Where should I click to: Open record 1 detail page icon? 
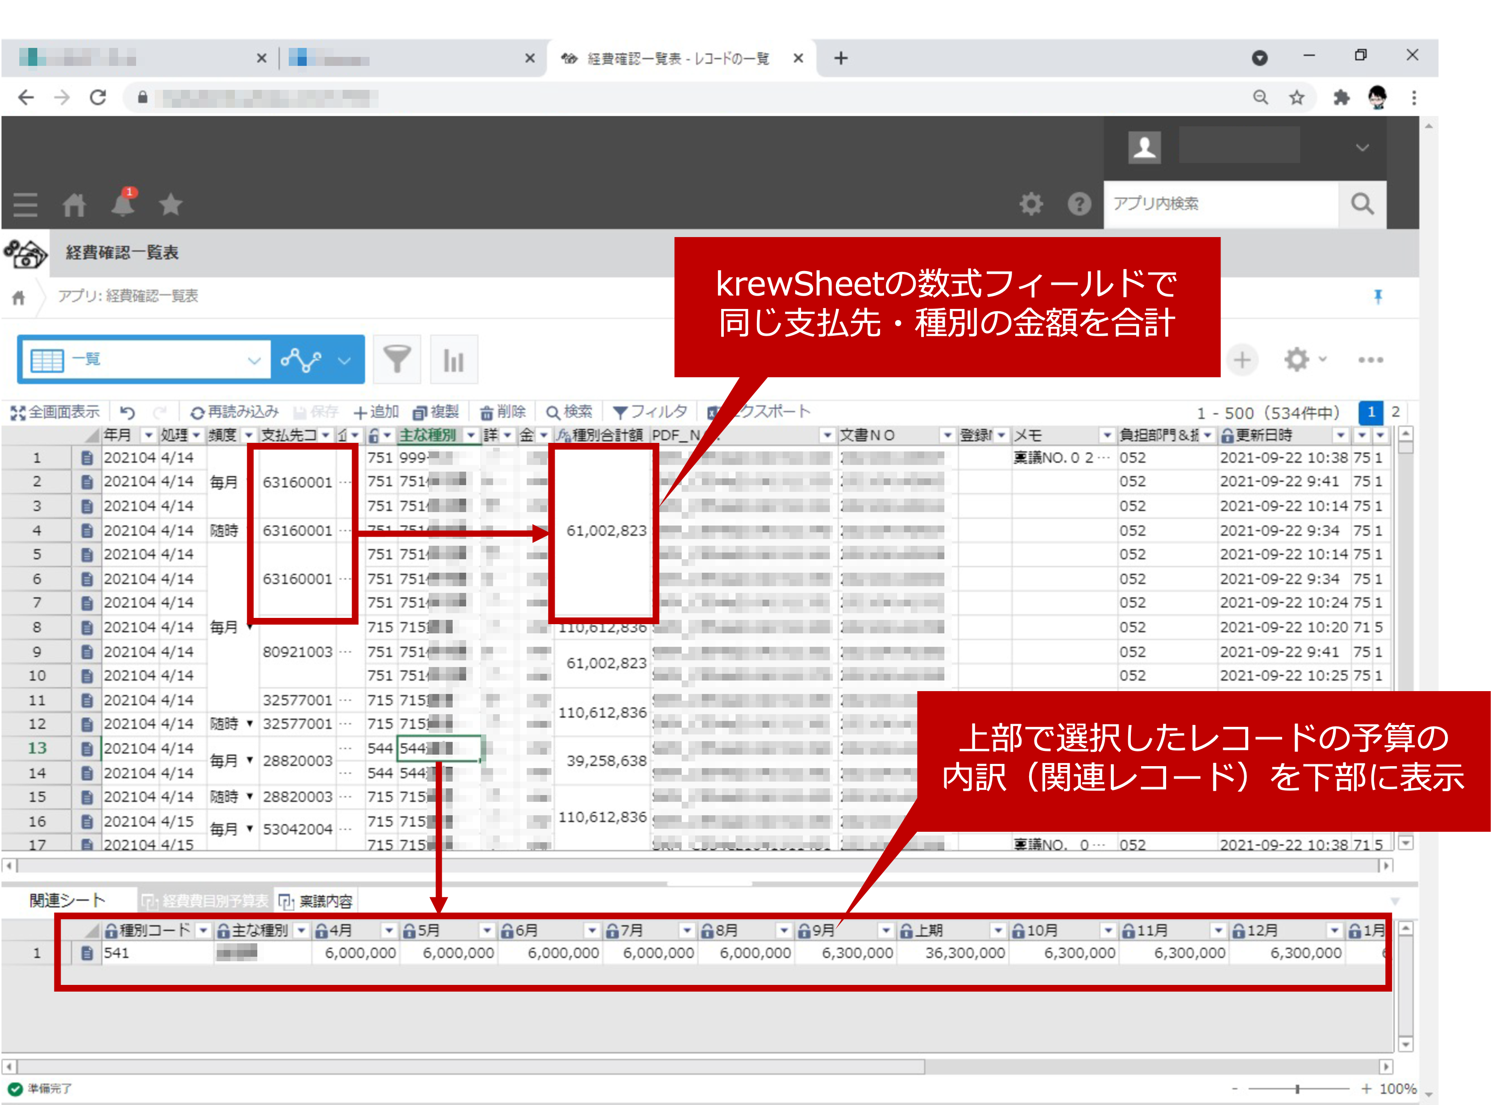(x=87, y=458)
